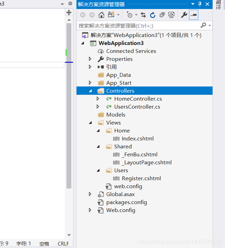Expand the 引用 references node
225x248 pixels.
click(x=90, y=67)
